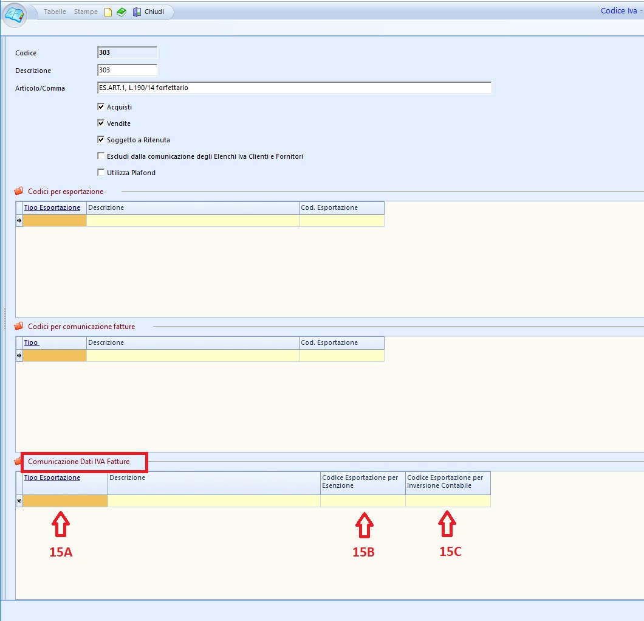Enable the Utilizza Plafond checkbox
Image resolution: width=644 pixels, height=621 pixels.
click(101, 173)
